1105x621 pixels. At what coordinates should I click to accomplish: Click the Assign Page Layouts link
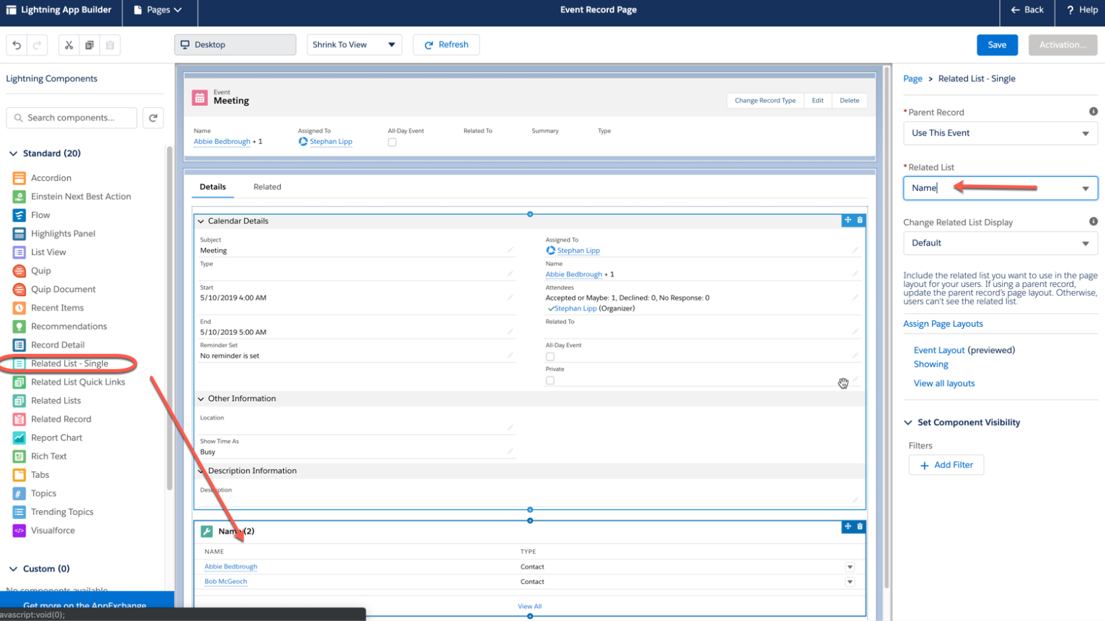click(943, 323)
